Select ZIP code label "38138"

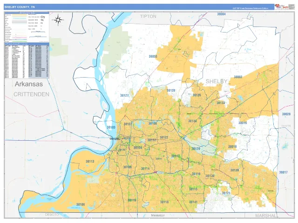(210, 176)
